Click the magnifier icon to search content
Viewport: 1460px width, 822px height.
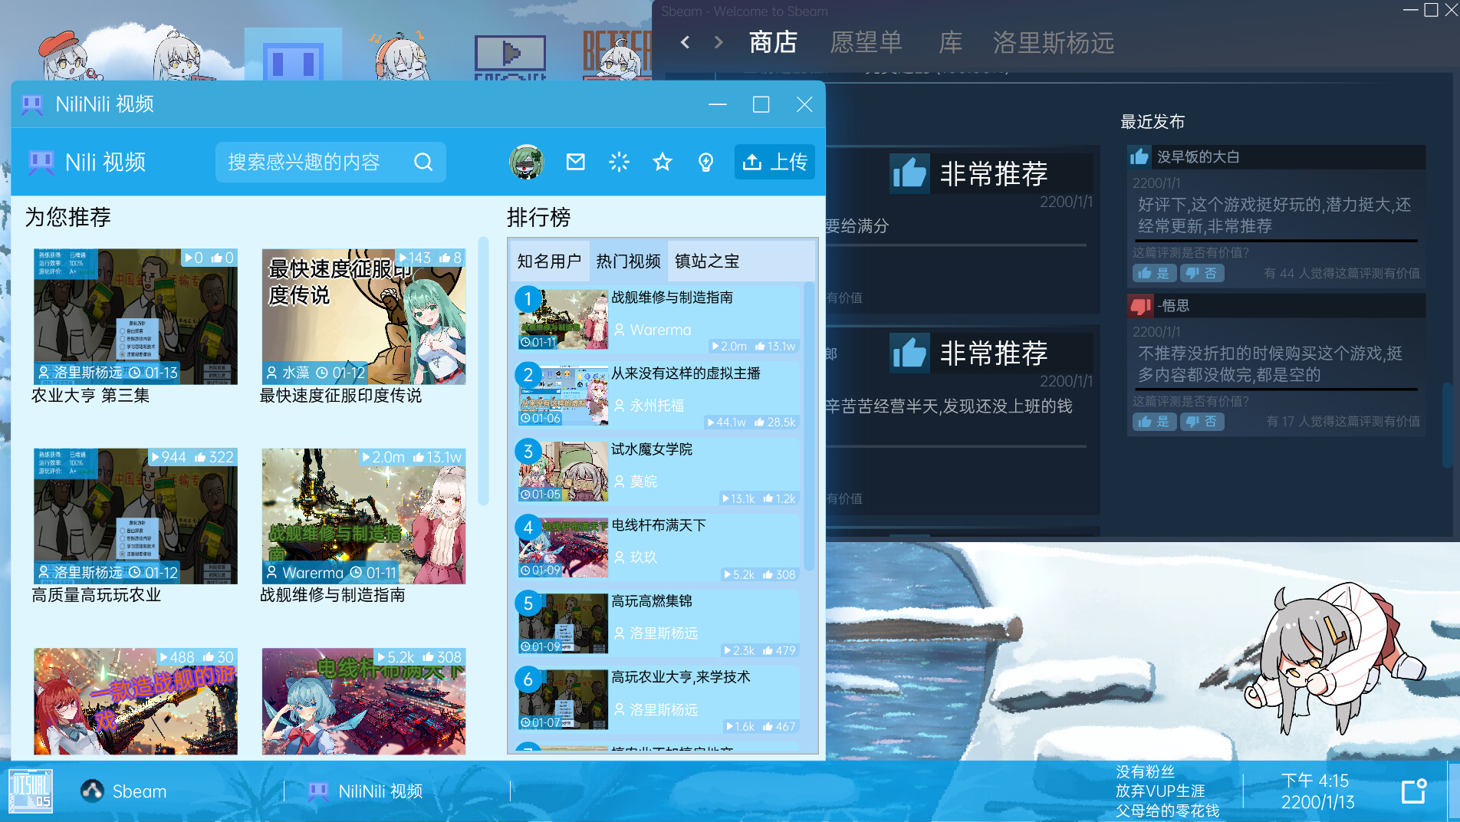(423, 162)
